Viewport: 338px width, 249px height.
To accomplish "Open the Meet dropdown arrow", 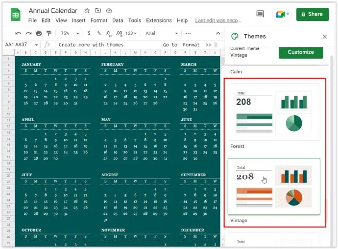I will tap(288, 14).
